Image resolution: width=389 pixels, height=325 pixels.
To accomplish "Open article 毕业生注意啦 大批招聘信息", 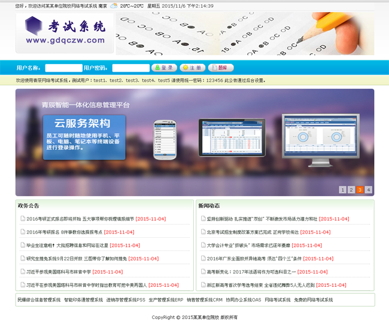I will pos(67,245).
